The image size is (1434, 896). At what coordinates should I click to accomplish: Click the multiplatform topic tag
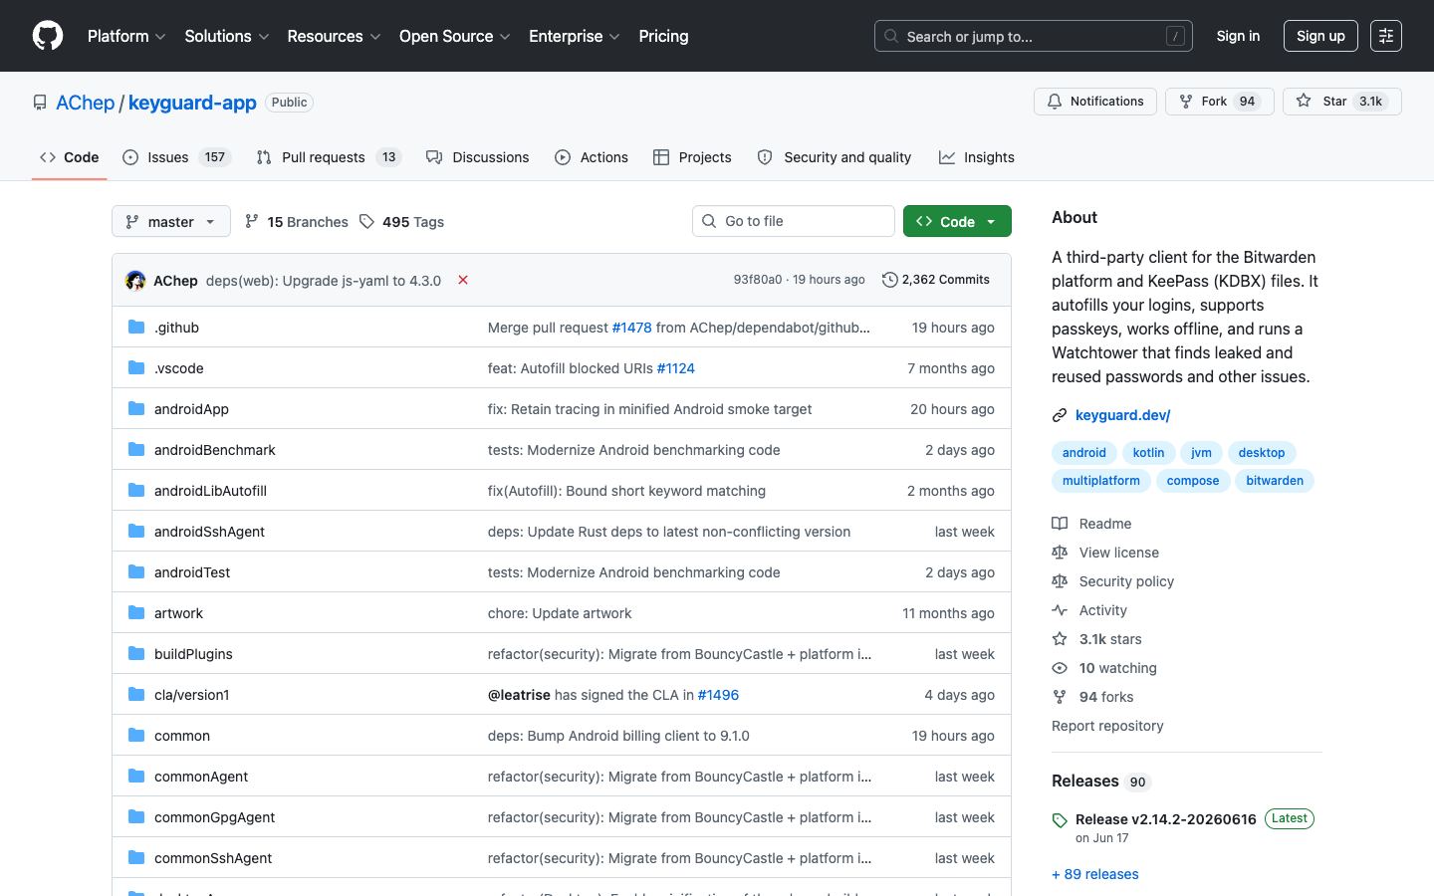pyautogui.click(x=1101, y=480)
